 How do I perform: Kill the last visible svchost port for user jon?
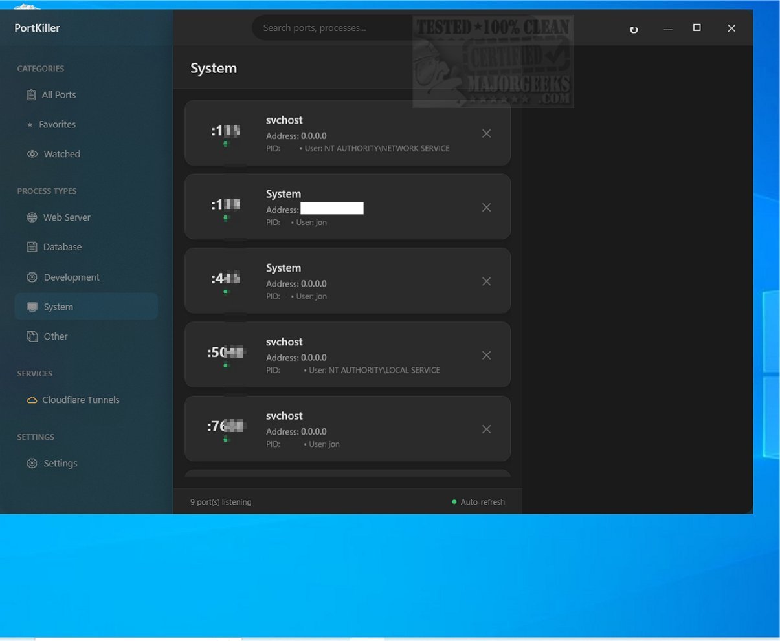click(x=486, y=429)
